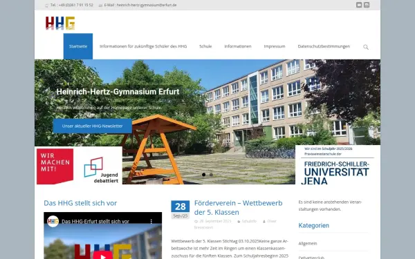Open the Schulinfo post category link
This screenshot has height=259, width=415.
(x=249, y=221)
